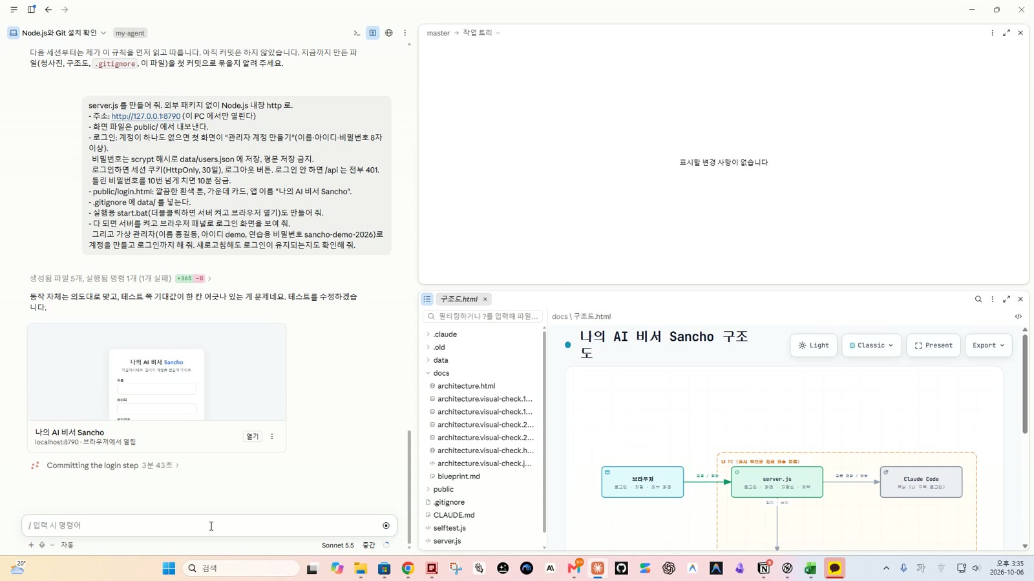Screen dimensions: 1034x581
Task: Go back with the left arrow
Action: point(48,10)
